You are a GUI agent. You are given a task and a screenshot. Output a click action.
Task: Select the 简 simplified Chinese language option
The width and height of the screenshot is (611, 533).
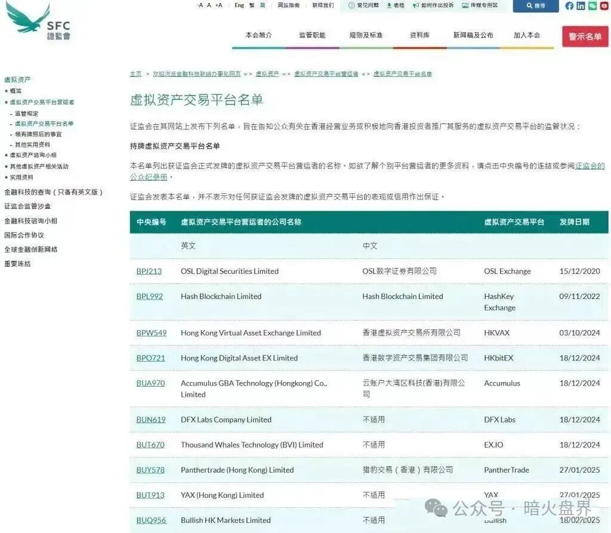click(x=262, y=5)
